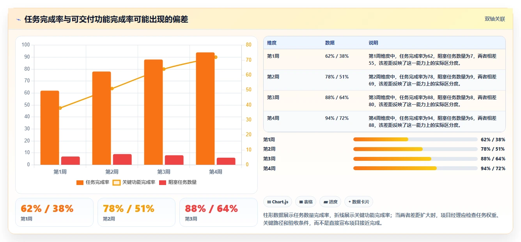Click the lightning icon beside the card title
The height and width of the screenshot is (242, 521).
pos(19,20)
